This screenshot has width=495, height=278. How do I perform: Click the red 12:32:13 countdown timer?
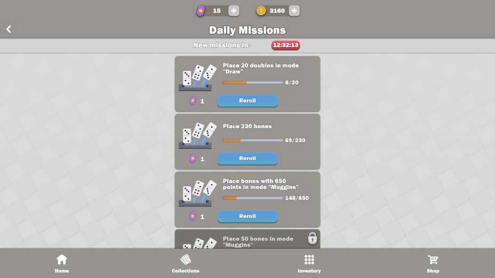pos(286,45)
